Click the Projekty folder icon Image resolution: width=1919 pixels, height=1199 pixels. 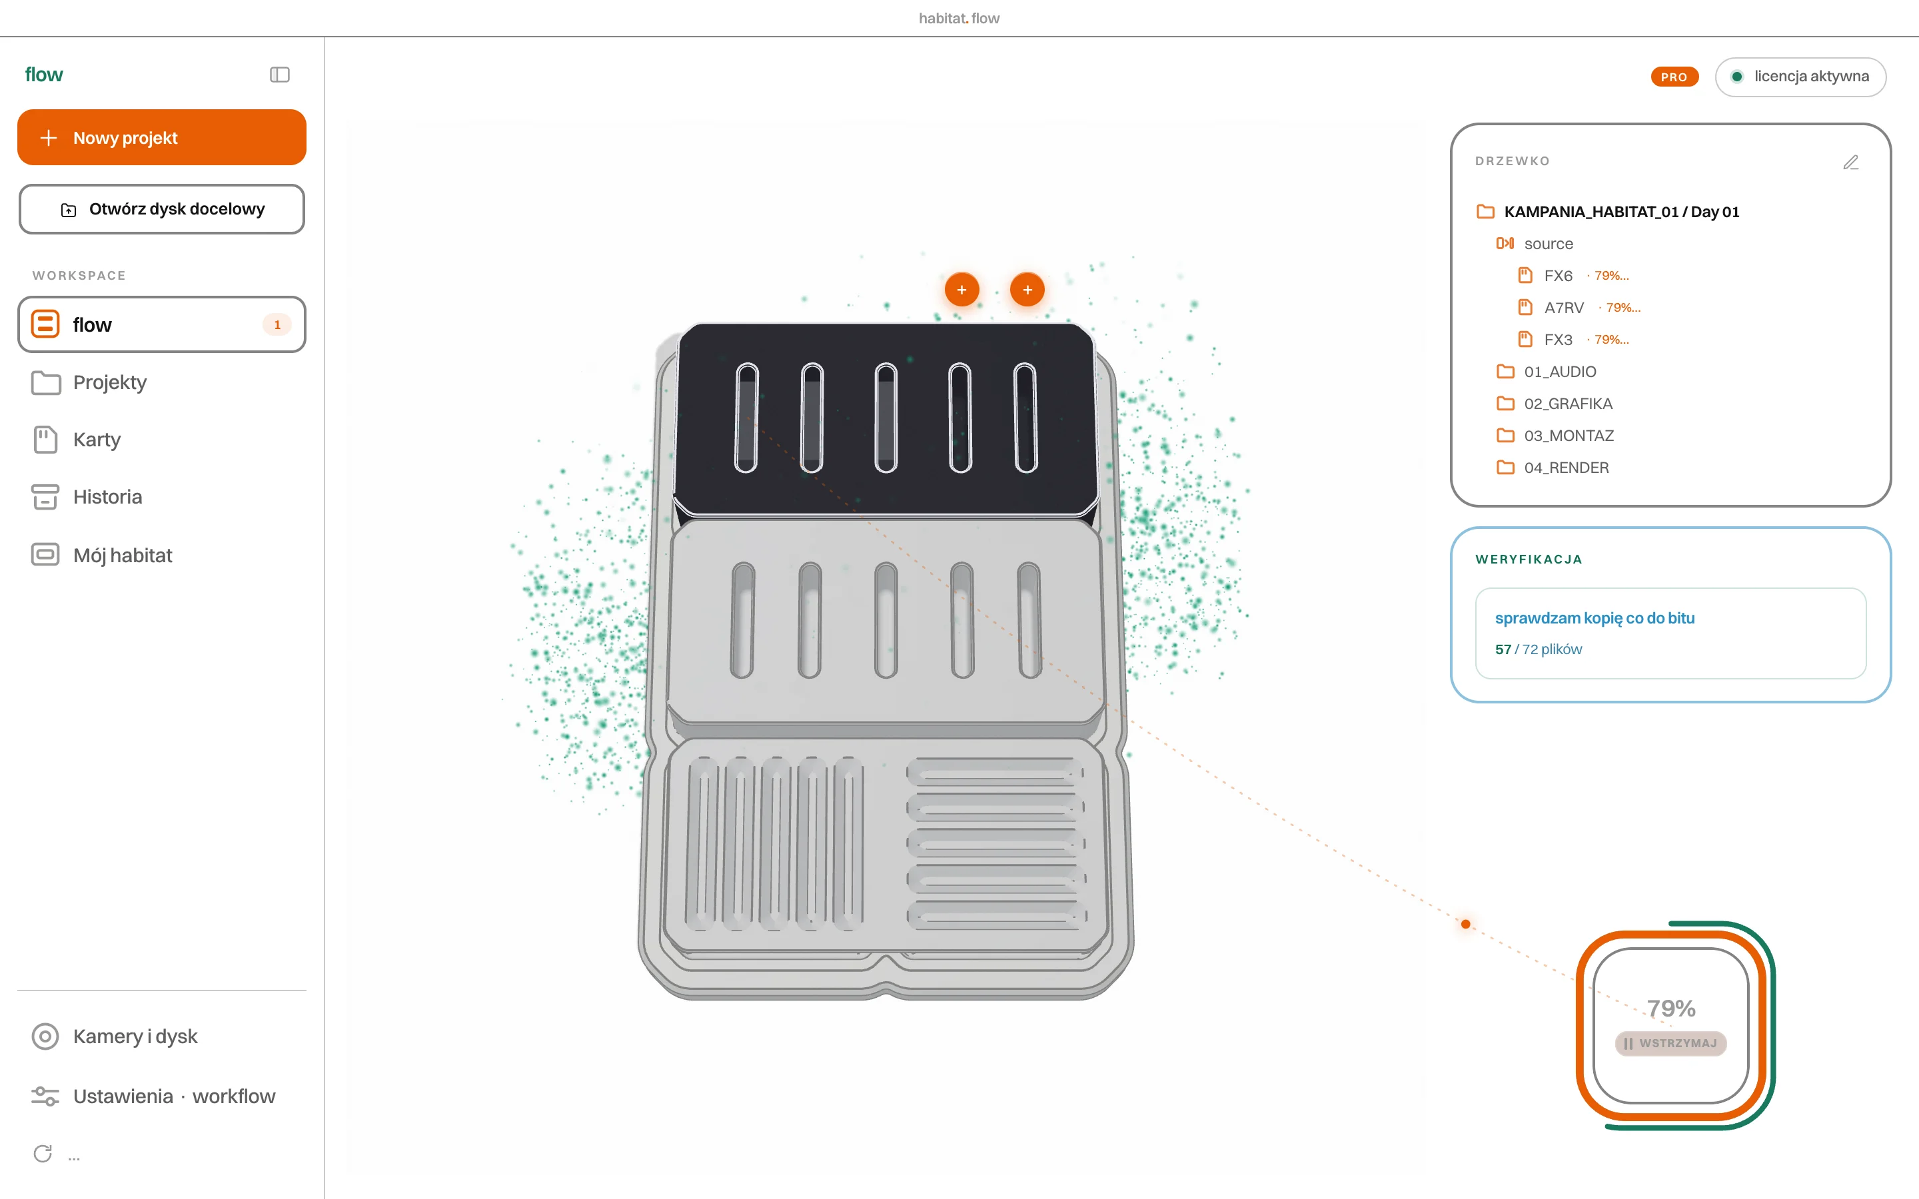click(x=46, y=382)
